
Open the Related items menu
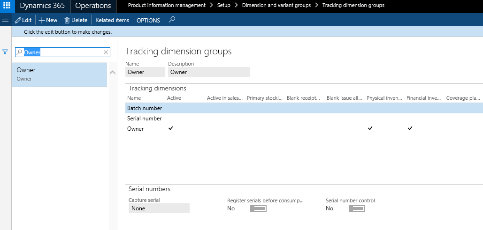(x=112, y=20)
